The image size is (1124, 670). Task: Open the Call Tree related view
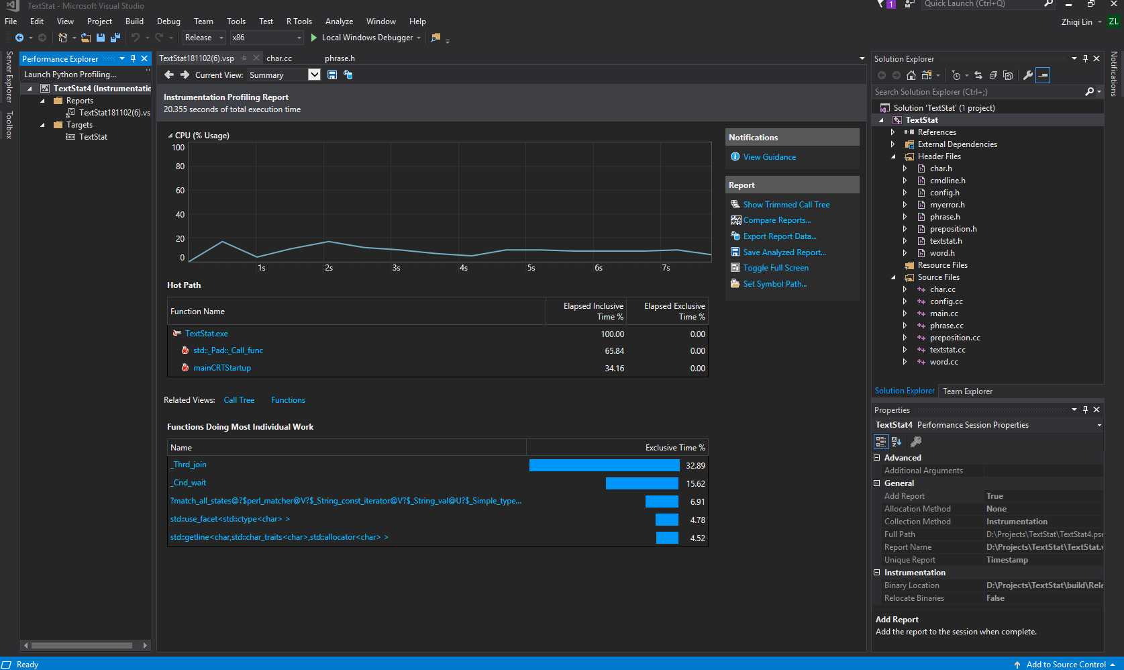click(239, 399)
